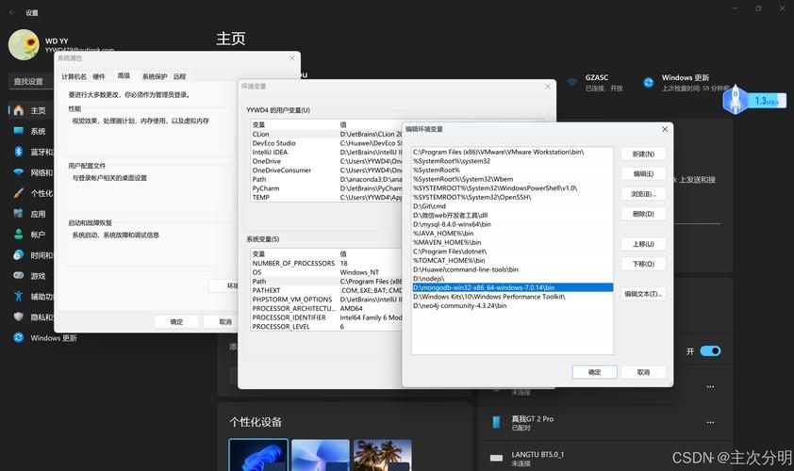
Task: Open the 游戏 gaming controller icon
Action: tap(19, 276)
